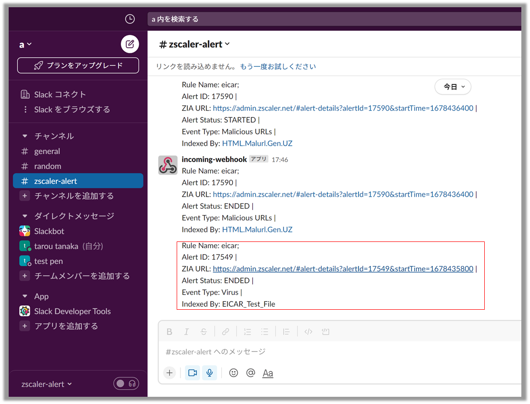Click the bulleted list icon
This screenshot has height=404, width=530.
click(x=264, y=332)
